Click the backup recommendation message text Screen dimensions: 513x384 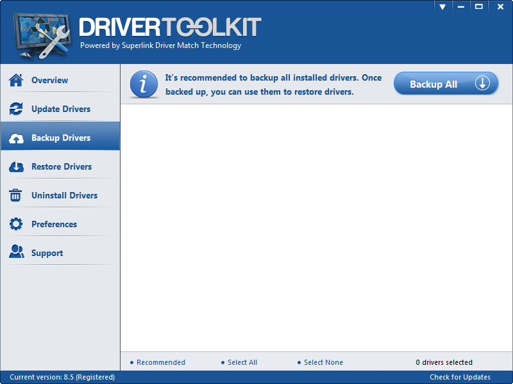tap(273, 84)
